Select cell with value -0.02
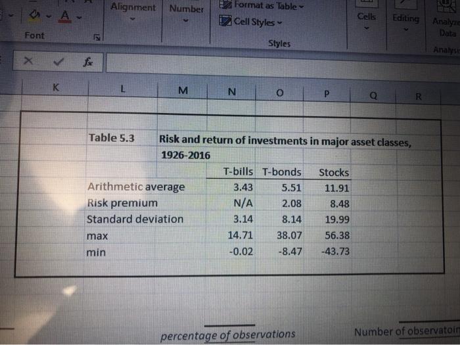The height and width of the screenshot is (345, 460). pyautogui.click(x=231, y=252)
